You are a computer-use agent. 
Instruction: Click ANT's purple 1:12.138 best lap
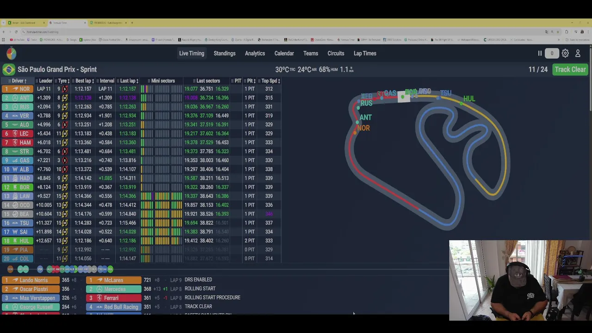point(83,98)
